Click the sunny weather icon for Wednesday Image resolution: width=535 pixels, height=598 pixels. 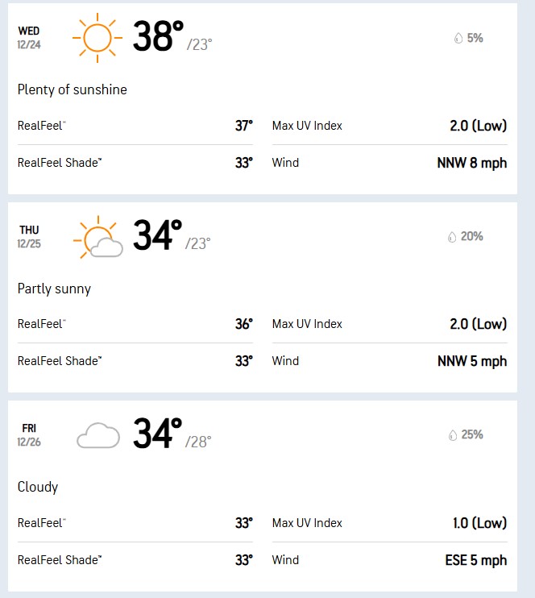(96, 38)
